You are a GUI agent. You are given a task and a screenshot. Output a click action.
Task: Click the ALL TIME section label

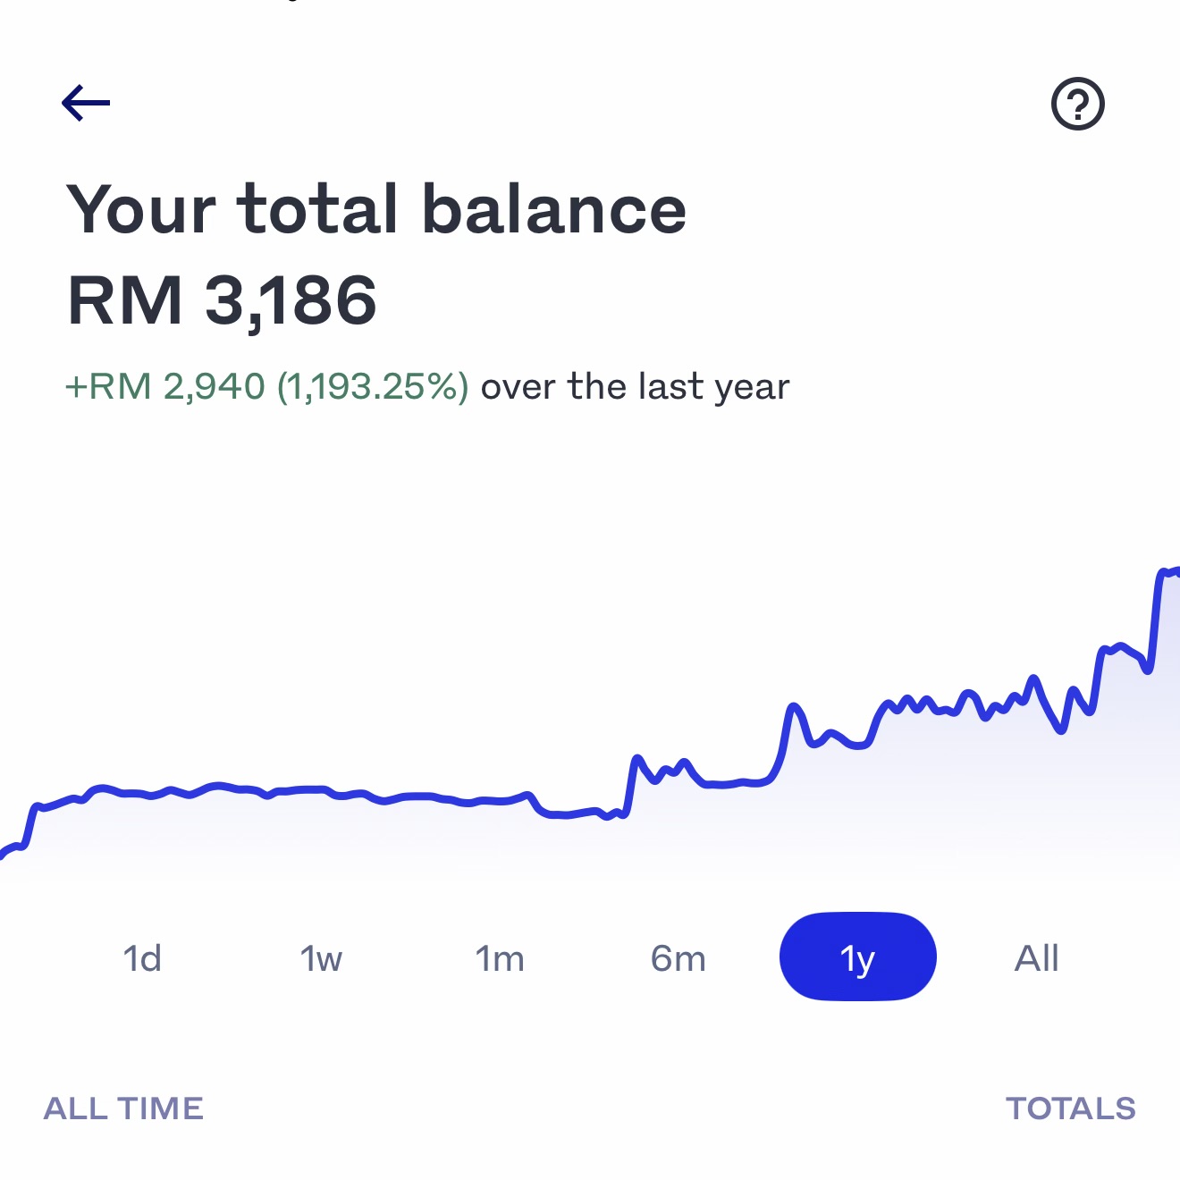click(x=123, y=1108)
